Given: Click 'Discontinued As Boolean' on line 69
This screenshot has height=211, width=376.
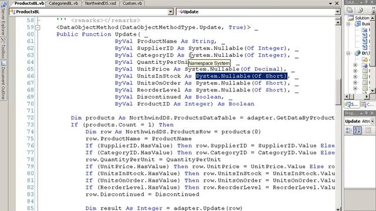Looking at the screenshot, I should tap(179, 97).
